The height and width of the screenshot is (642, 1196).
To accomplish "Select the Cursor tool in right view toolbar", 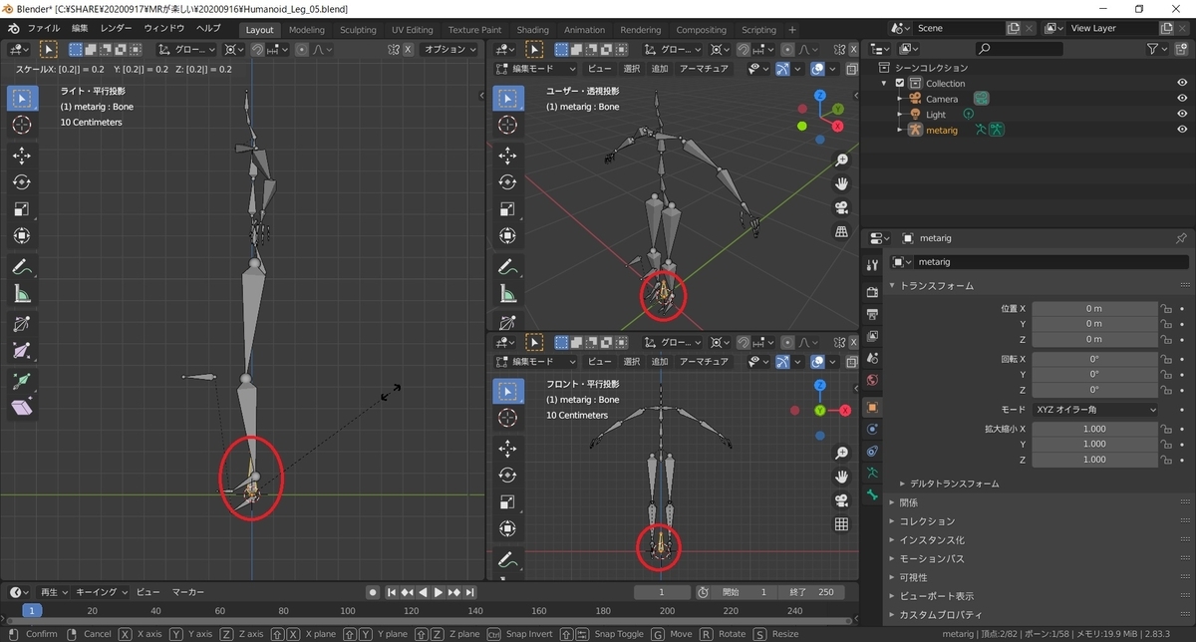I will 22,125.
